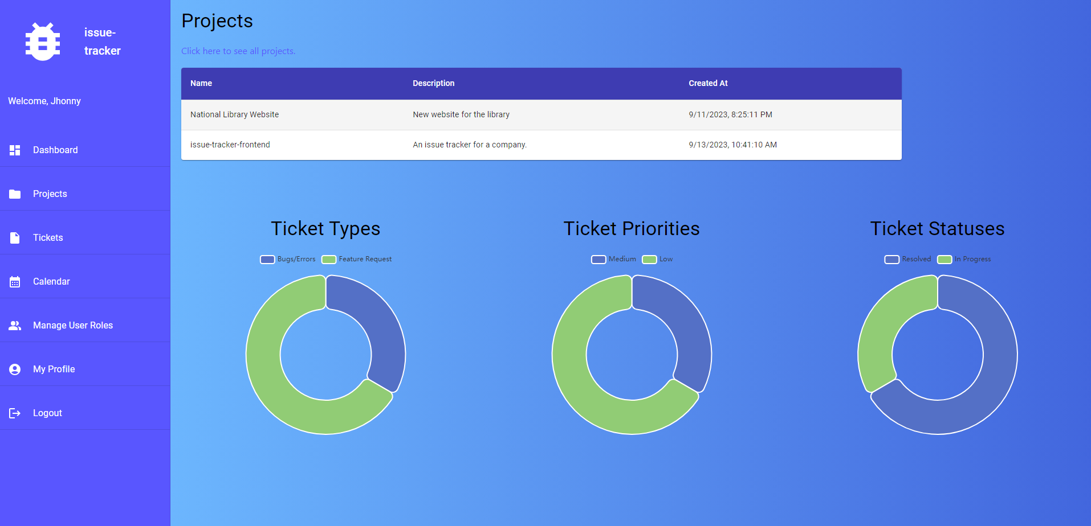Click the My Profile avatar icon
The width and height of the screenshot is (1091, 526).
tap(15, 369)
